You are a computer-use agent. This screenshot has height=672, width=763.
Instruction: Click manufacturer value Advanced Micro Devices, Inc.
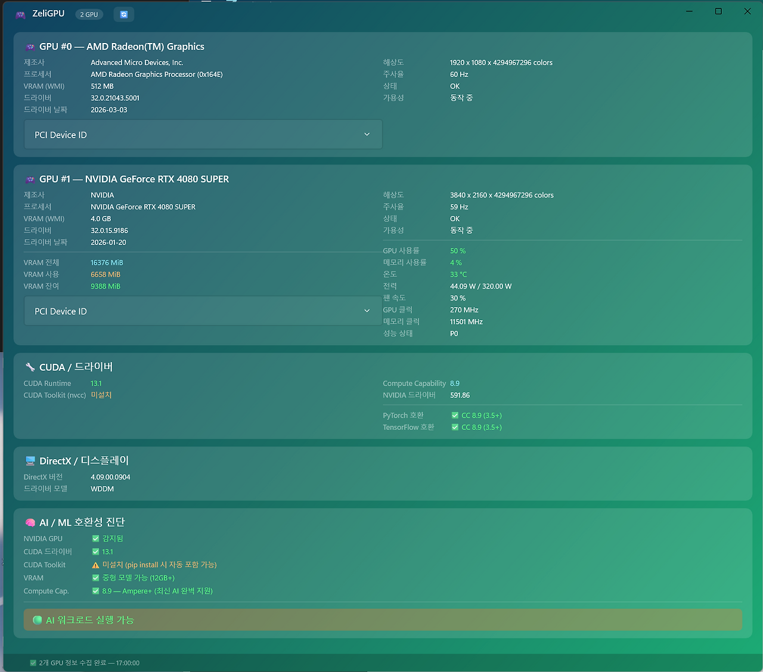point(137,63)
